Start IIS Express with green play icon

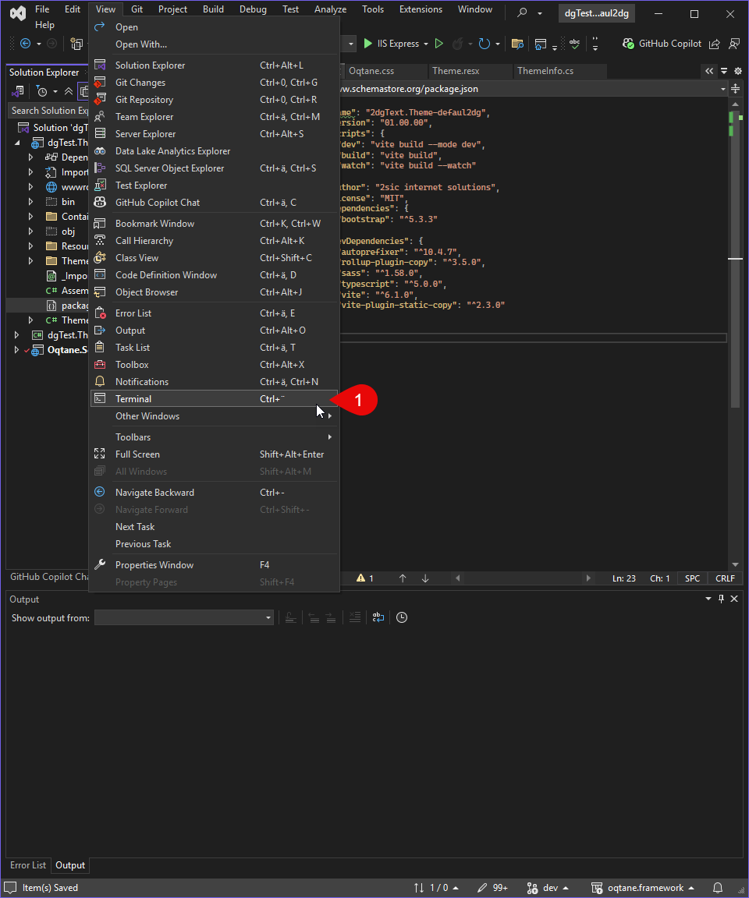tap(368, 44)
